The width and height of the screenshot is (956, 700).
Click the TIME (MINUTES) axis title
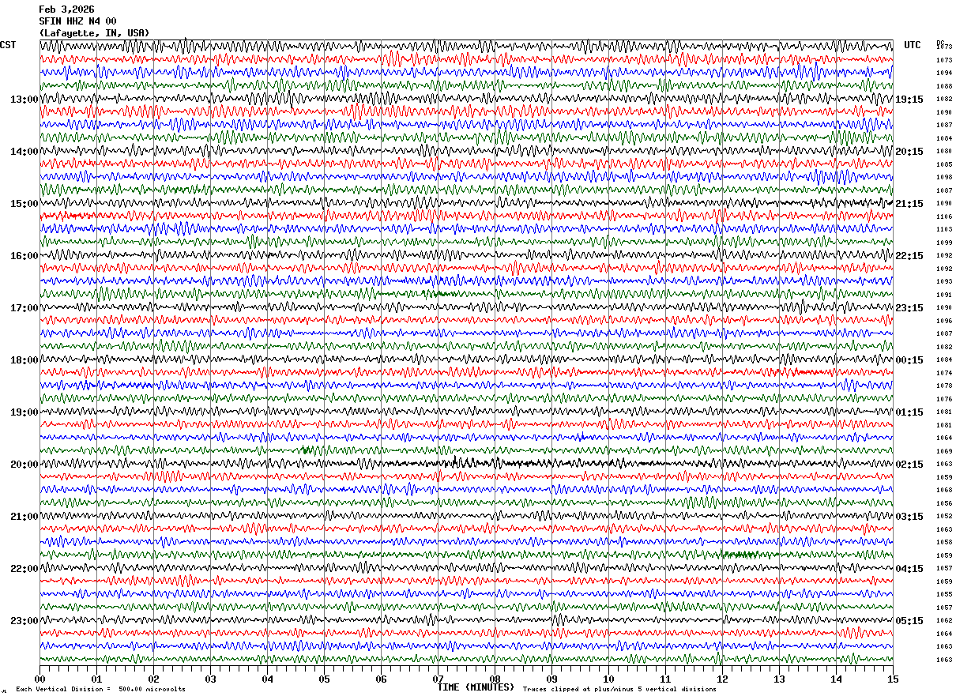point(476,687)
